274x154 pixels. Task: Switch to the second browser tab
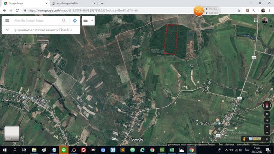[x=74, y=3]
